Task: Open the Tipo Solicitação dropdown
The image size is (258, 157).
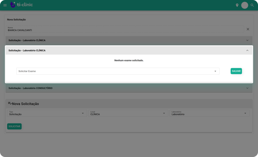Action: pyautogui.click(x=47, y=113)
